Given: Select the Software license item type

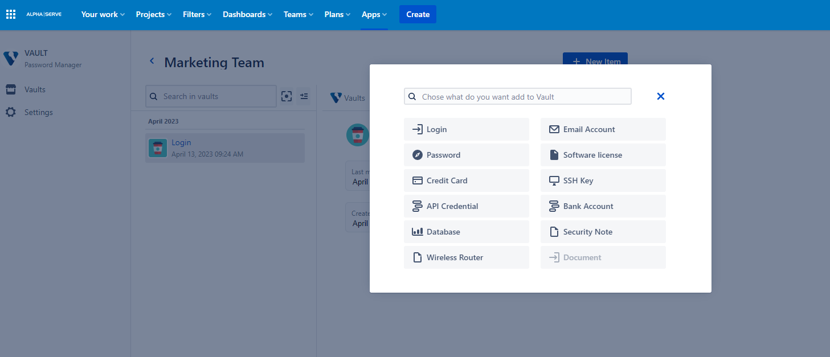Looking at the screenshot, I should 603,155.
